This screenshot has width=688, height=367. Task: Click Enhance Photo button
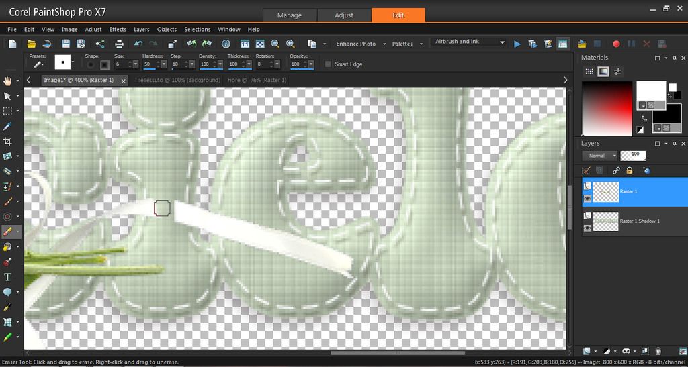(x=356, y=44)
